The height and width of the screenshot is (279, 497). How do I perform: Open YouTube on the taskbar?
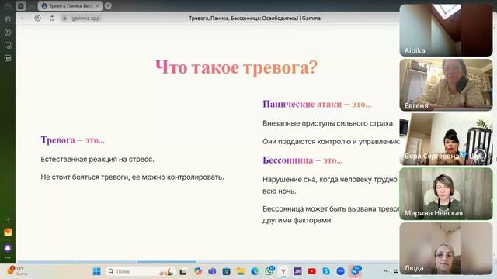pos(312,271)
